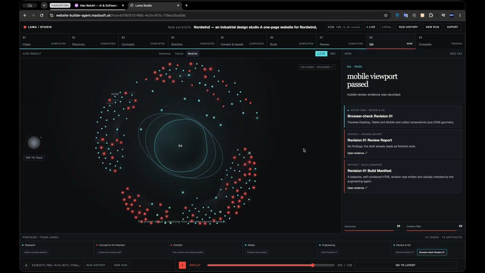
Task: Open evidence for Revision 01 Build Manifest
Action: point(357,188)
